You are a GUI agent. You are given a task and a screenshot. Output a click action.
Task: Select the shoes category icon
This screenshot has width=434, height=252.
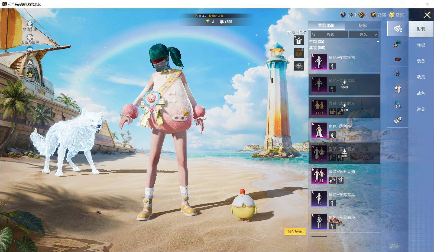click(397, 120)
